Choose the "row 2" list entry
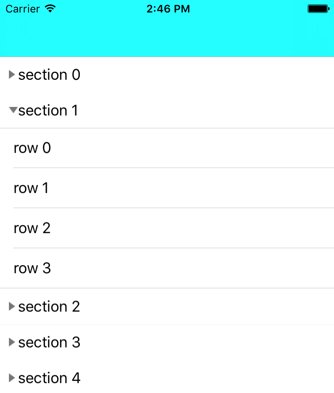This screenshot has height=393, width=334. (x=32, y=228)
